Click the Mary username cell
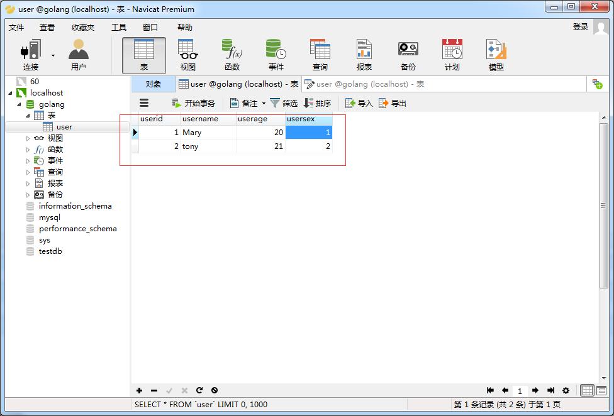The height and width of the screenshot is (416, 614). 208,133
